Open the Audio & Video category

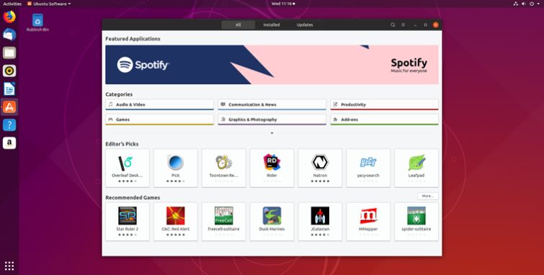pos(159,104)
